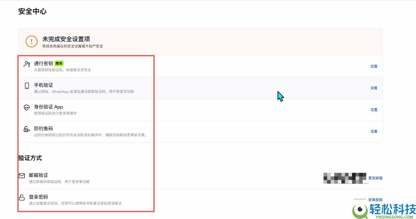Click the login password padlock icon
Screen dimensions: 416x219
coord(22,198)
